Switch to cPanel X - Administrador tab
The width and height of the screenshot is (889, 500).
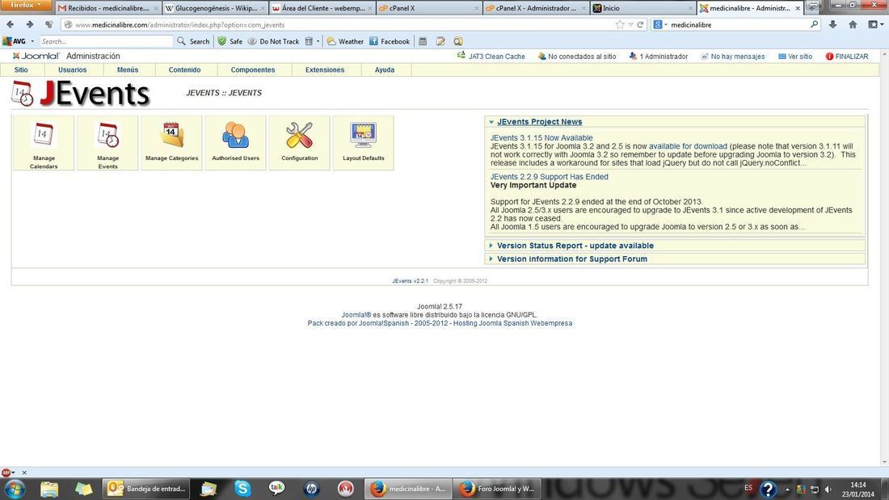pyautogui.click(x=536, y=8)
